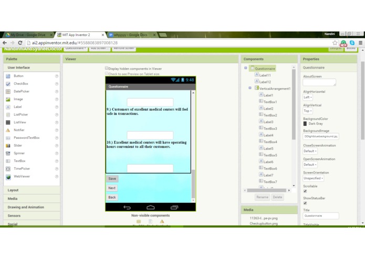Tap the phone preview back navigation icon
The height and width of the screenshot is (259, 365).
(x=127, y=208)
